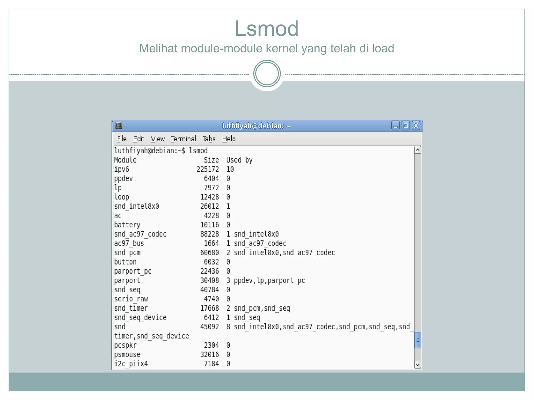This screenshot has width=534, height=400.
Task: Click the blue scrollbar thumb
Action: click(418, 340)
